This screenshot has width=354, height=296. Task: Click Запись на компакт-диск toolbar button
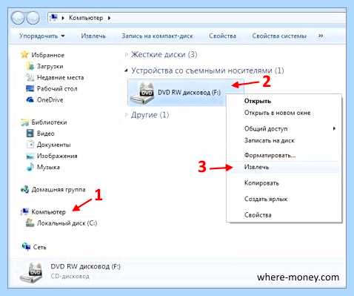(157, 36)
